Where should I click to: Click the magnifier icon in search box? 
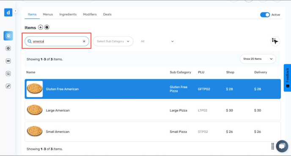pos(30,41)
